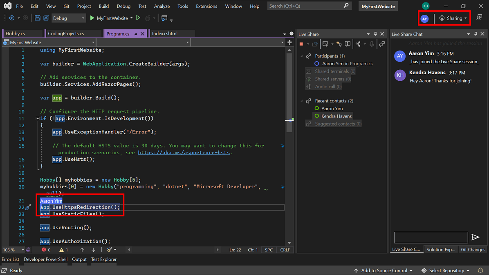
Task: Open the MyFirstWebsite startup target dropdown arrow
Action: pos(131,18)
